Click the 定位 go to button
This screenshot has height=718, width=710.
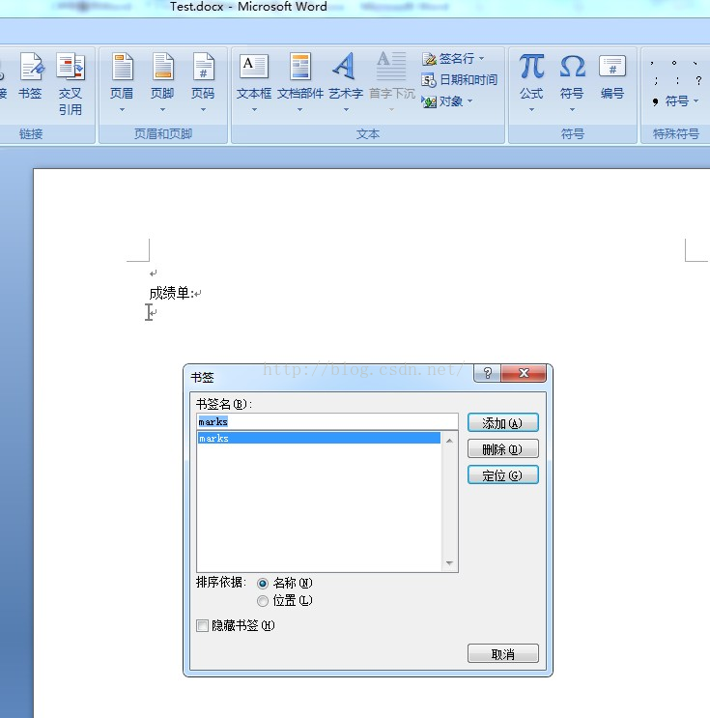click(503, 474)
